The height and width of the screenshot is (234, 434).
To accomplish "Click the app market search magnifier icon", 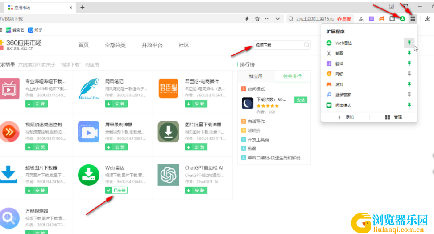I will [306, 45].
